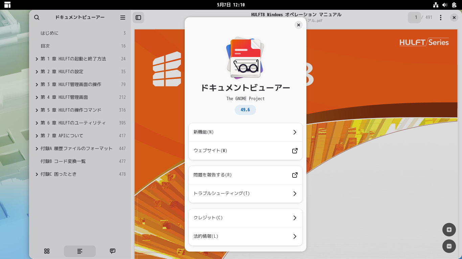
Task: Click the page number entry field
Action: 414,18
